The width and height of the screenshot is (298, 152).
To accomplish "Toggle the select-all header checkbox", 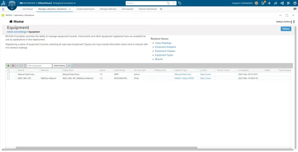I will click(x=9, y=70).
